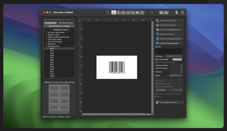Screen dimensions: 227x131
Task: Click the Просматривать по Номеру button
Action: pos(59,26)
